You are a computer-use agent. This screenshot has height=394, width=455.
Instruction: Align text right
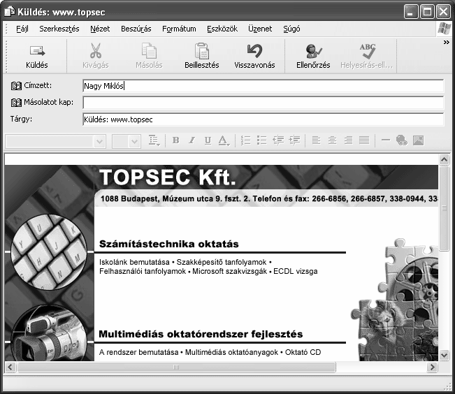(348, 140)
